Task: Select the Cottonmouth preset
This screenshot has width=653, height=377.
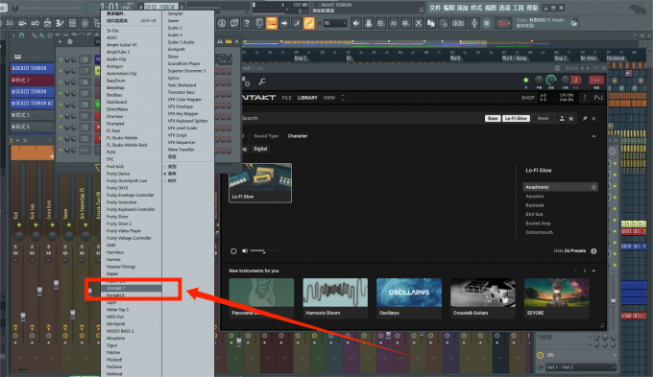Action: click(x=540, y=232)
